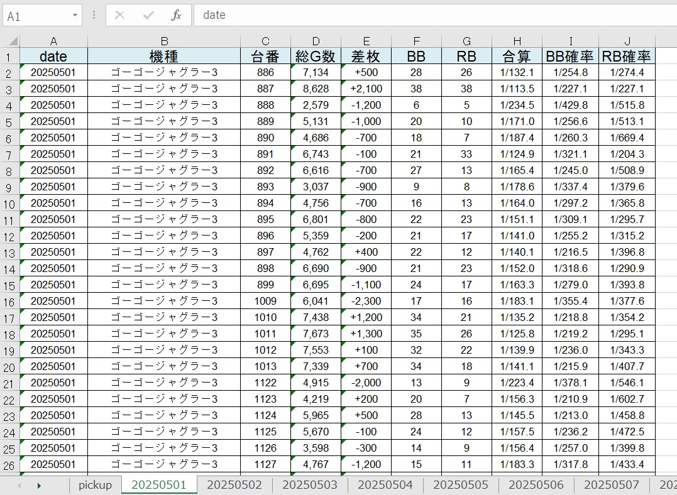Click the '+1,300' difference cell
The height and width of the screenshot is (495, 677).
[x=366, y=334]
